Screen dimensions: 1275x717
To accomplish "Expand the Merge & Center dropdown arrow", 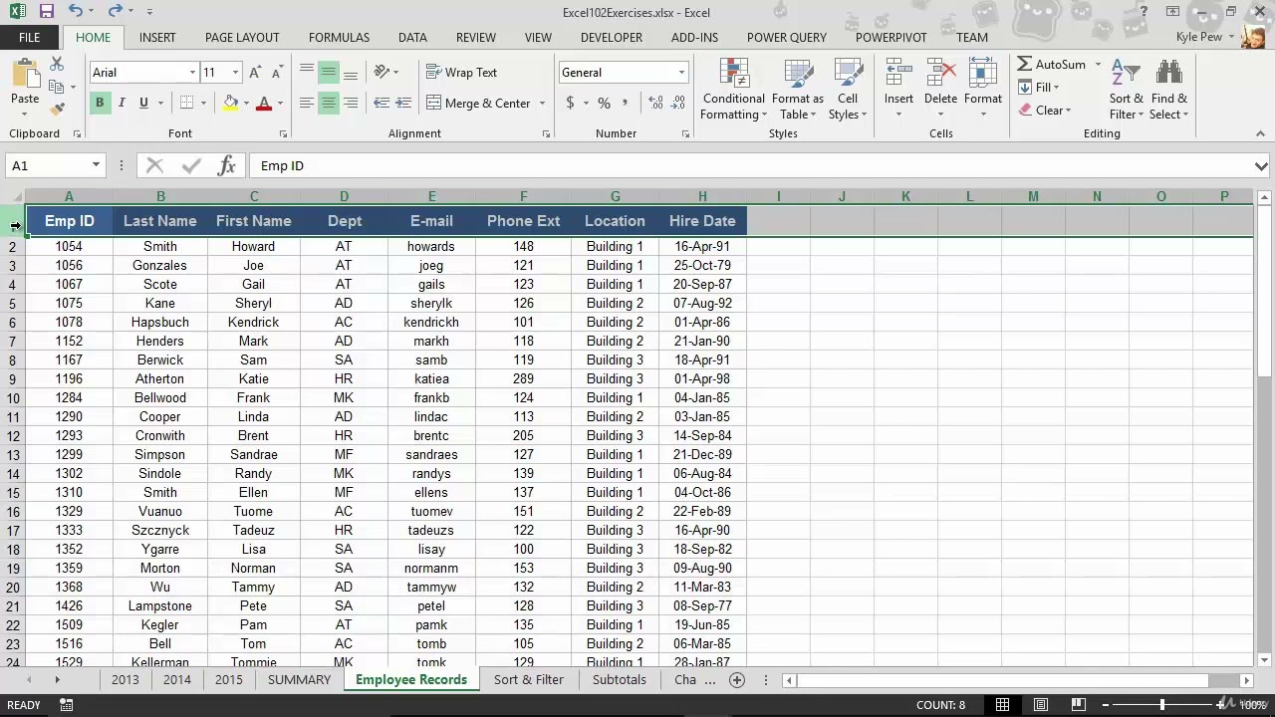I will point(542,104).
